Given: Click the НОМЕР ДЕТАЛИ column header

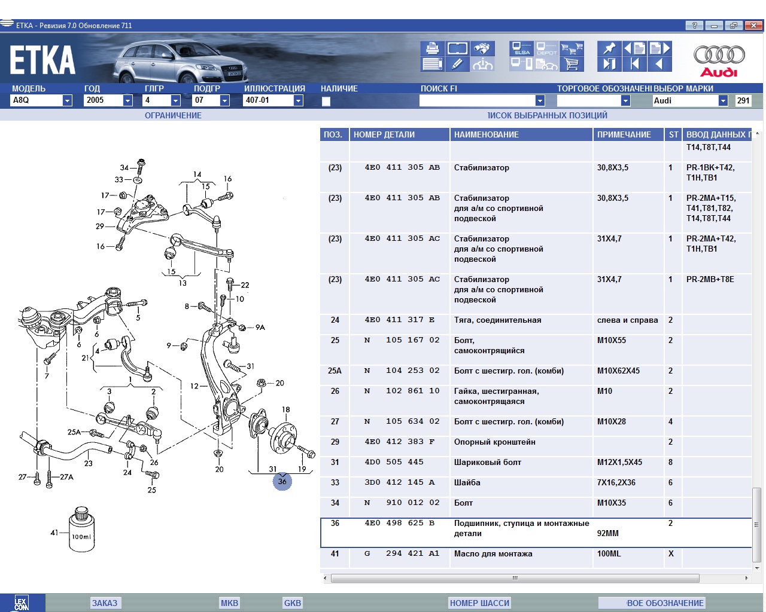Looking at the screenshot, I should pos(399,134).
